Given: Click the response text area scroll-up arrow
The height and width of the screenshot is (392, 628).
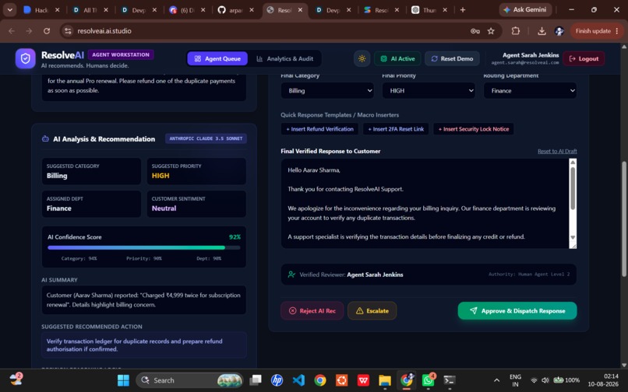Looking at the screenshot, I should (x=573, y=162).
